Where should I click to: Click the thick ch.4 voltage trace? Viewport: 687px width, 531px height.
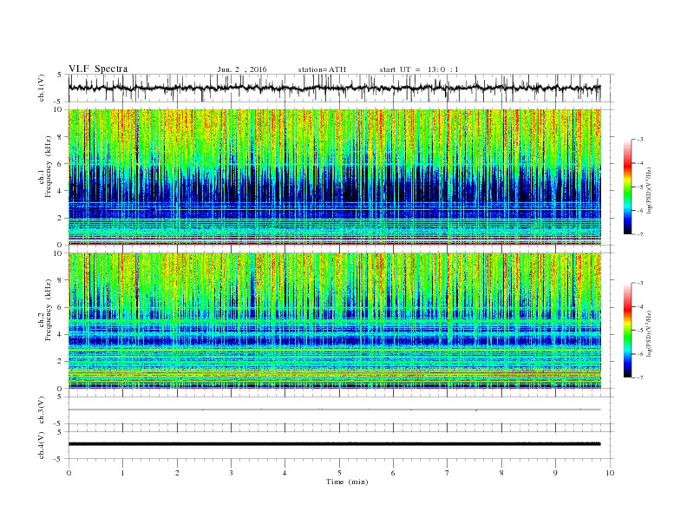[334, 444]
